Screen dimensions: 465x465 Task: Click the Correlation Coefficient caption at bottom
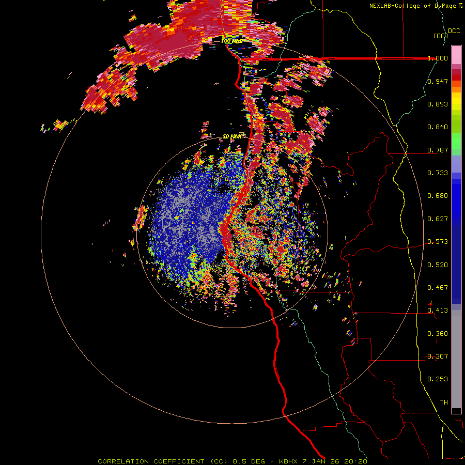(x=233, y=461)
